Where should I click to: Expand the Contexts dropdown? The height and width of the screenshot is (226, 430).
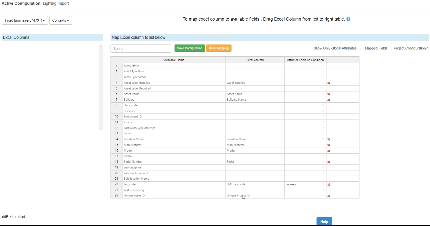pyautogui.click(x=61, y=20)
